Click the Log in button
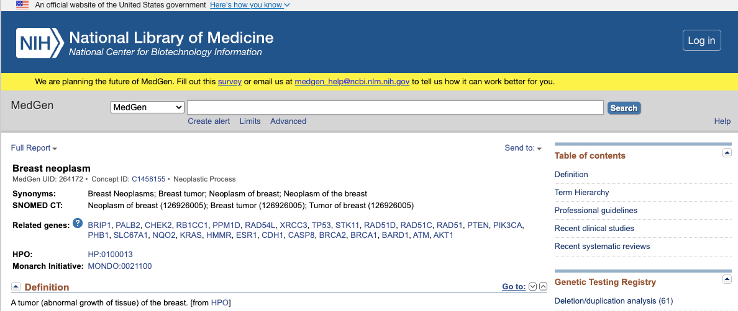 click(x=701, y=41)
